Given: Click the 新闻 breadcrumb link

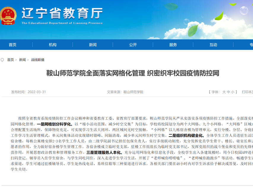Looking at the screenshot, I should (x=23, y=60).
